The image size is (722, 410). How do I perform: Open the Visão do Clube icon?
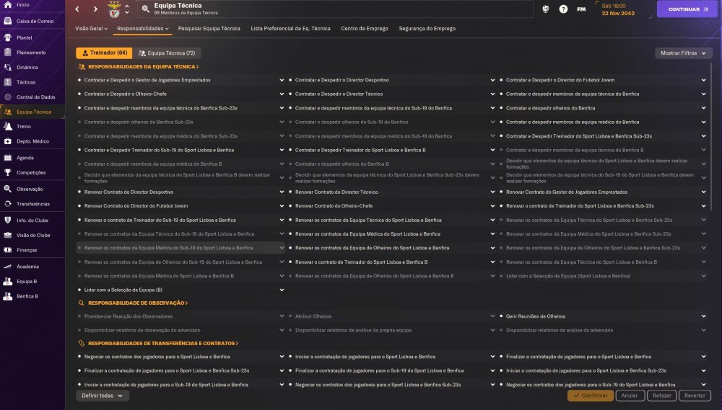8,235
